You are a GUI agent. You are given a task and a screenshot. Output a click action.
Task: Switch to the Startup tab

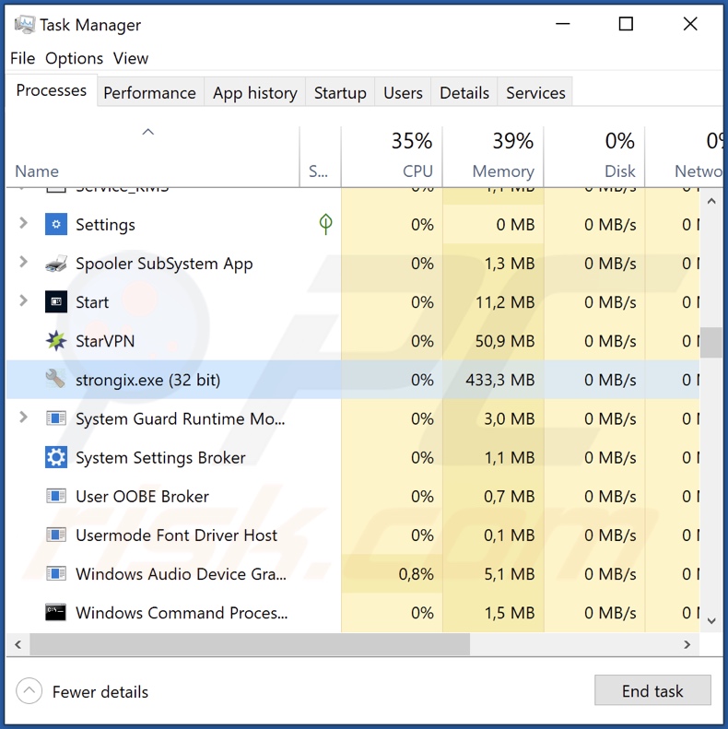[340, 93]
